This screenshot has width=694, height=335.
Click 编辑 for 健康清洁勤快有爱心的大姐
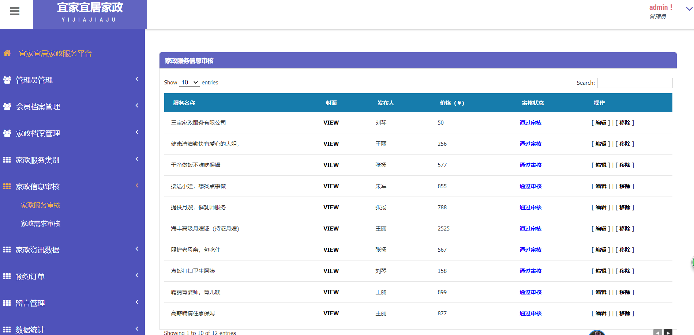pyautogui.click(x=601, y=144)
